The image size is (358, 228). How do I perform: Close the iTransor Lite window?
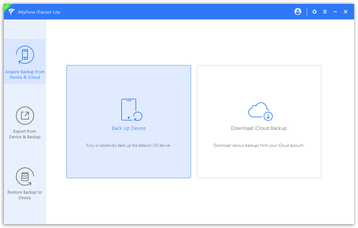(345, 12)
